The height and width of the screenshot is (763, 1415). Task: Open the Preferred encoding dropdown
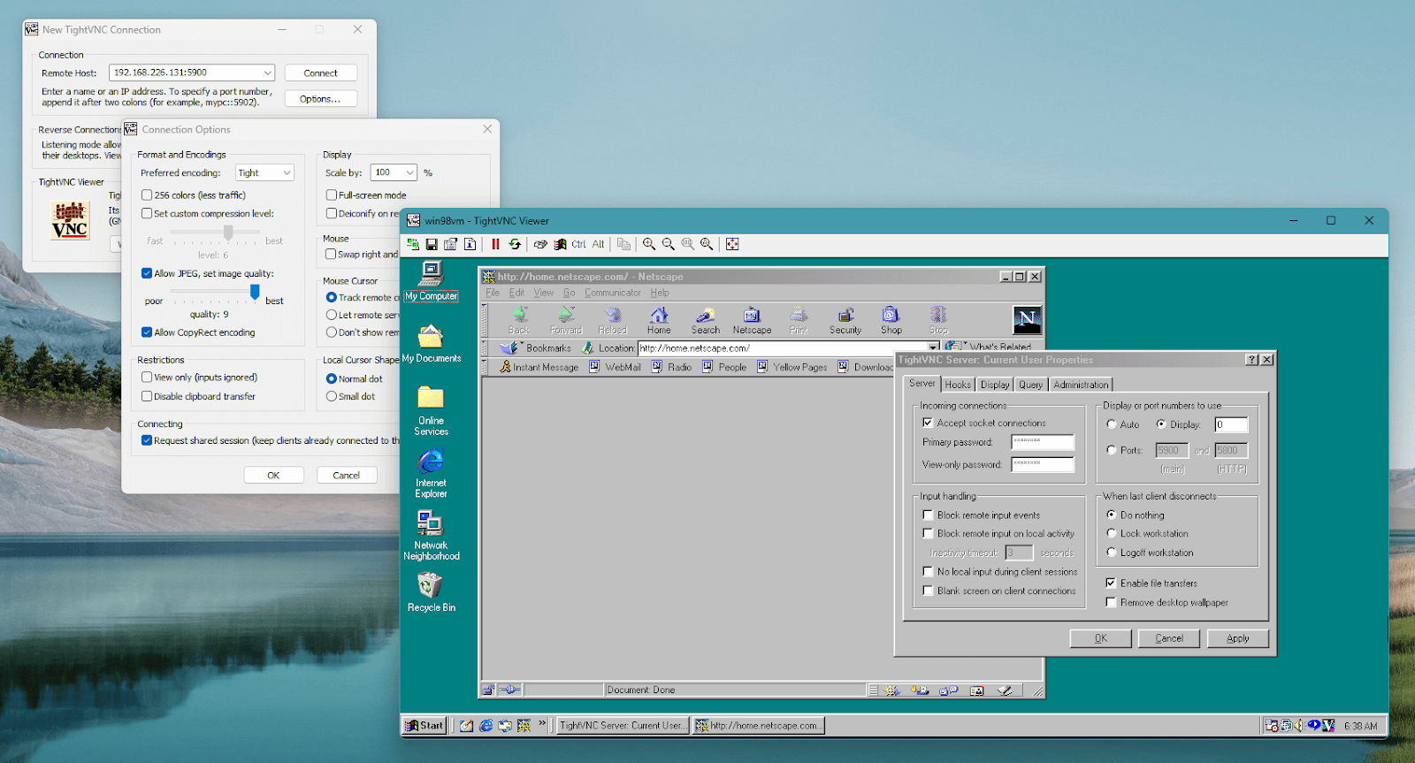[x=264, y=173]
